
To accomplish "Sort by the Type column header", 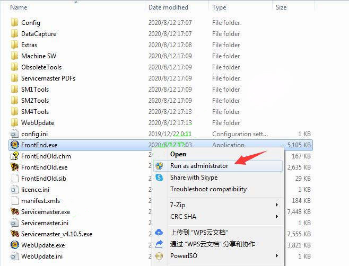I will tap(219, 7).
